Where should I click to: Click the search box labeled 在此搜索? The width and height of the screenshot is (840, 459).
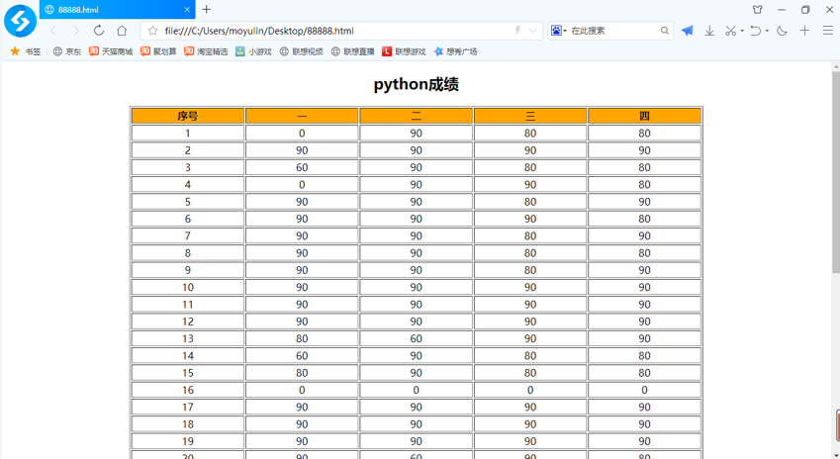tap(613, 31)
